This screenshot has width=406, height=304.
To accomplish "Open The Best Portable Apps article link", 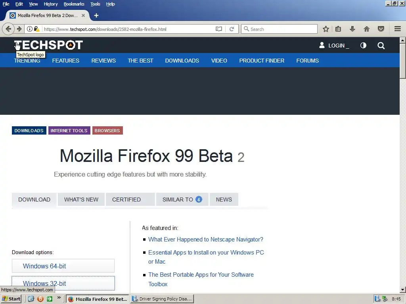I will [x=201, y=279].
